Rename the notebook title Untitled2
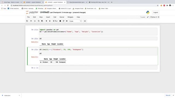The image size is (175, 98). 45,12
